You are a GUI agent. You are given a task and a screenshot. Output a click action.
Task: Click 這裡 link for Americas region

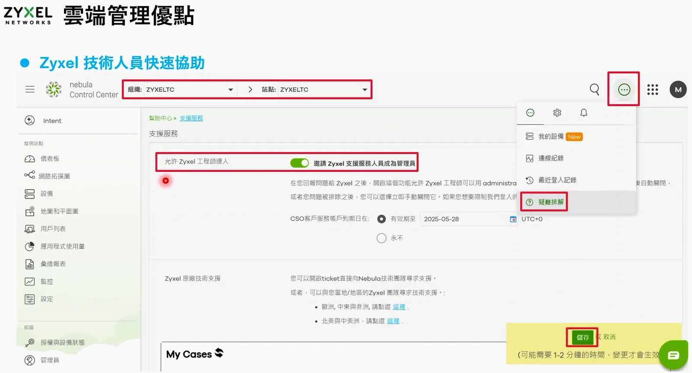coord(393,321)
